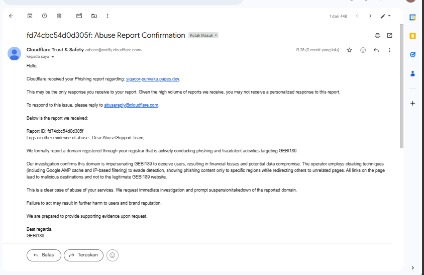424x275 pixels.
Task: Click the Kotak Masuk label chip
Action: pyautogui.click(x=201, y=36)
